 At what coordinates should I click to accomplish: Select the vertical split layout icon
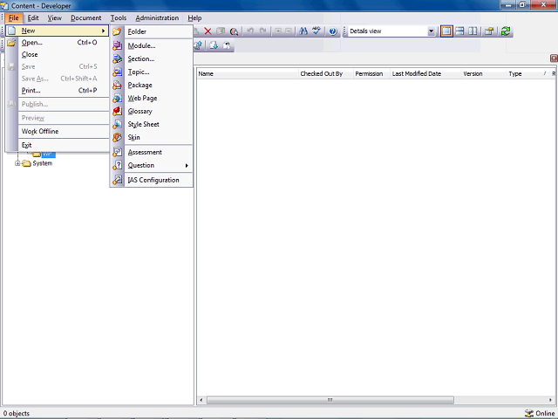473,31
